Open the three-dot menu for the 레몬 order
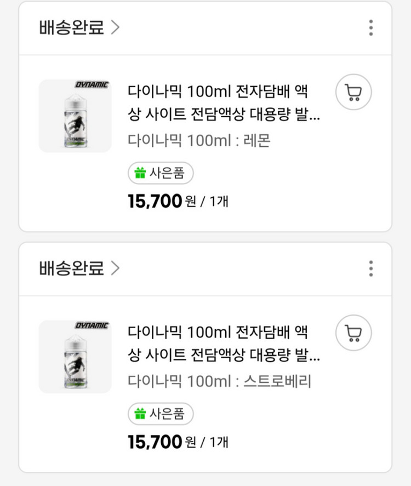Image resolution: width=411 pixels, height=486 pixels. (371, 27)
